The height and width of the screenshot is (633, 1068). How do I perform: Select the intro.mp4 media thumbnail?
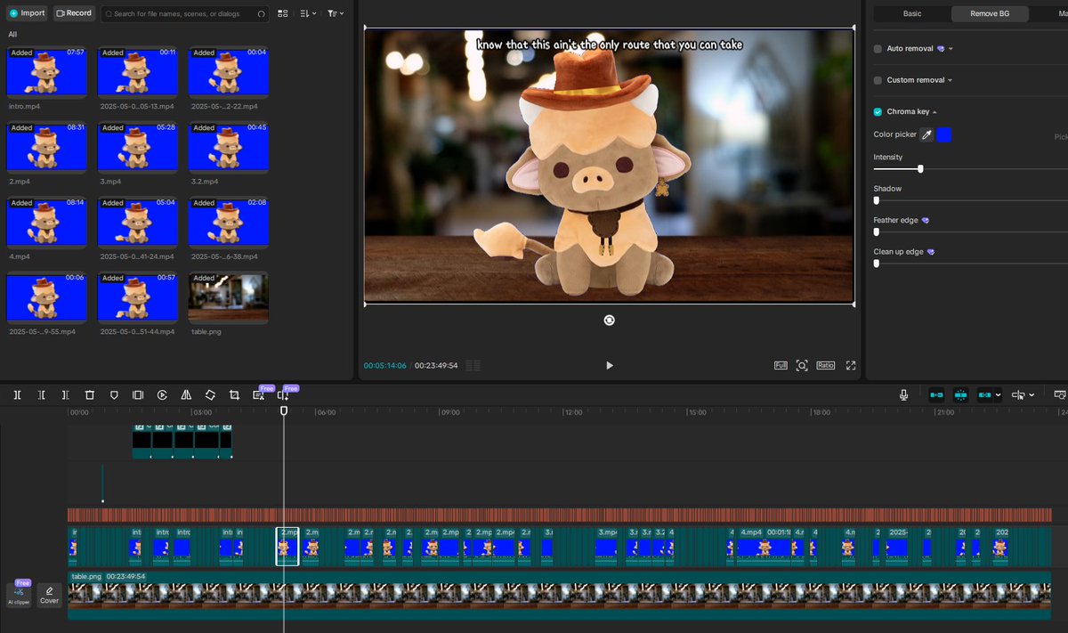tap(46, 72)
